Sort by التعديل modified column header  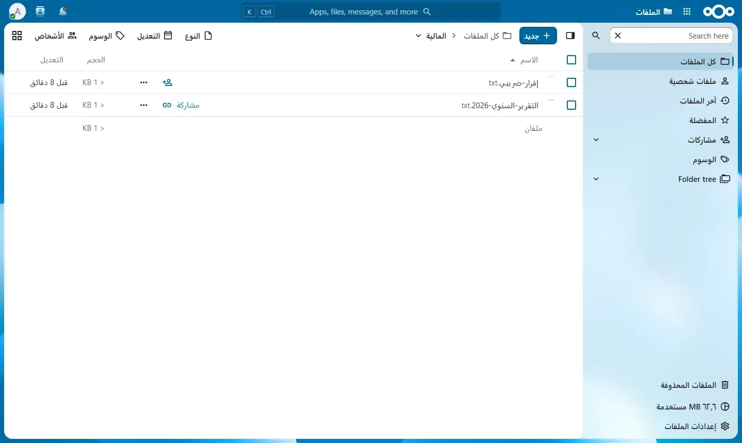pyautogui.click(x=52, y=60)
